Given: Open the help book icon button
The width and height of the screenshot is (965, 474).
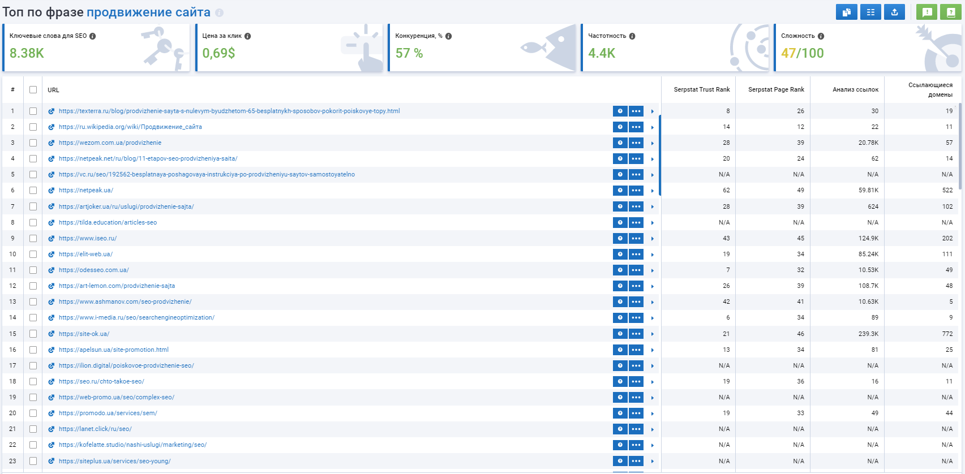Looking at the screenshot, I should pos(951,12).
